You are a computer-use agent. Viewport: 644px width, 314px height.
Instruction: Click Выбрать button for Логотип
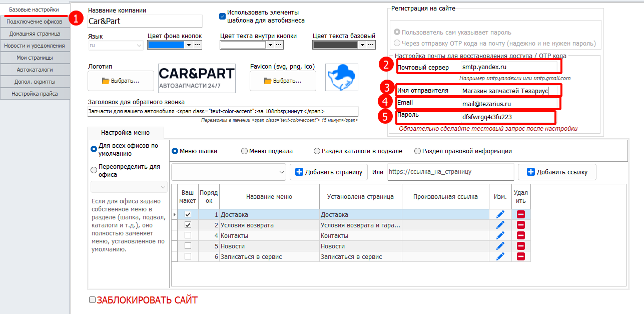(x=121, y=81)
